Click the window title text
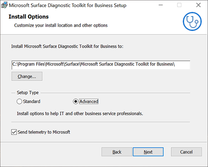 [68, 6]
